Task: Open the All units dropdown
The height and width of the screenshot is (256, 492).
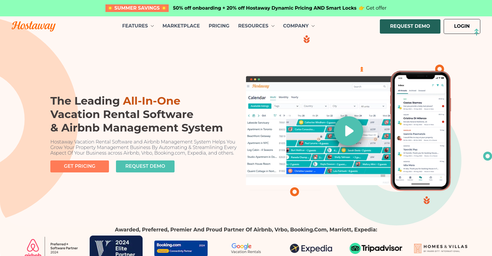Action: pyautogui.click(x=373, y=106)
